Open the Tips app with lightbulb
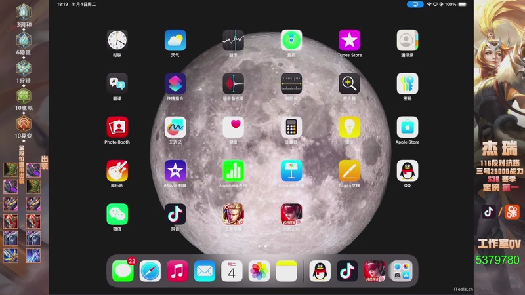The image size is (525, 295). pos(349,127)
